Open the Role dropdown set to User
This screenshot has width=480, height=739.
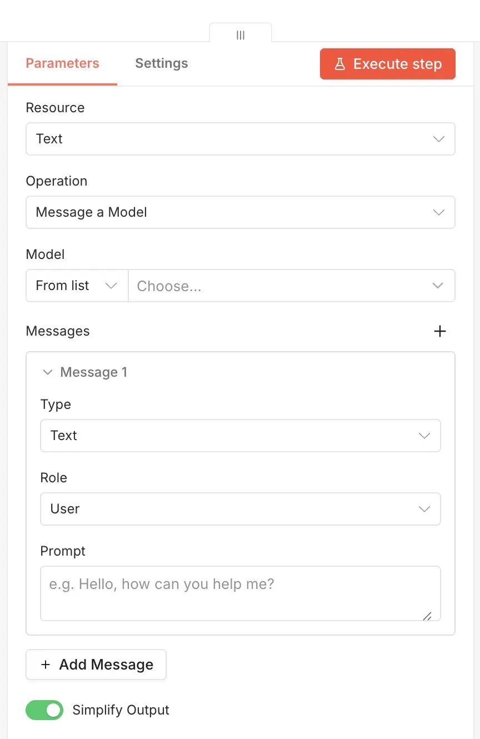pos(240,509)
